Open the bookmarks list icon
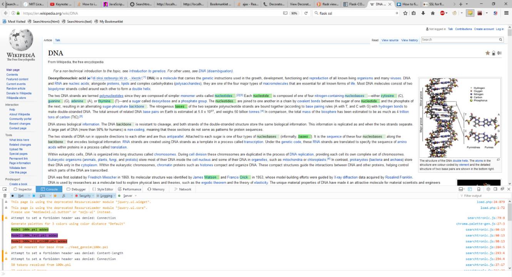The height and width of the screenshot is (277, 512). (414, 13)
